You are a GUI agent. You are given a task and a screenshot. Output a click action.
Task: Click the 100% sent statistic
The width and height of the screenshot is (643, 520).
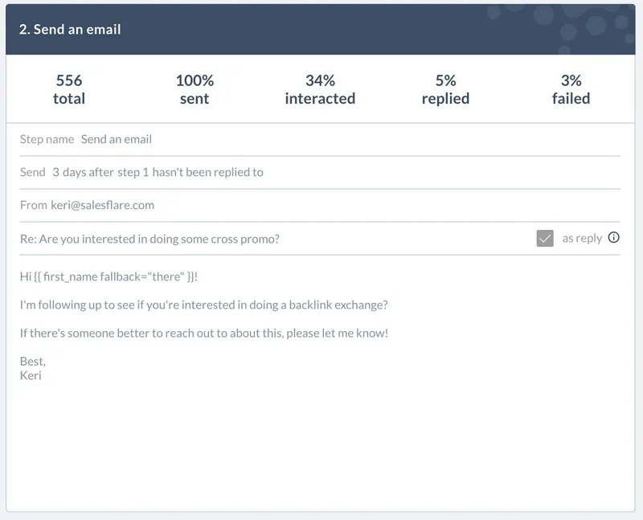click(195, 89)
